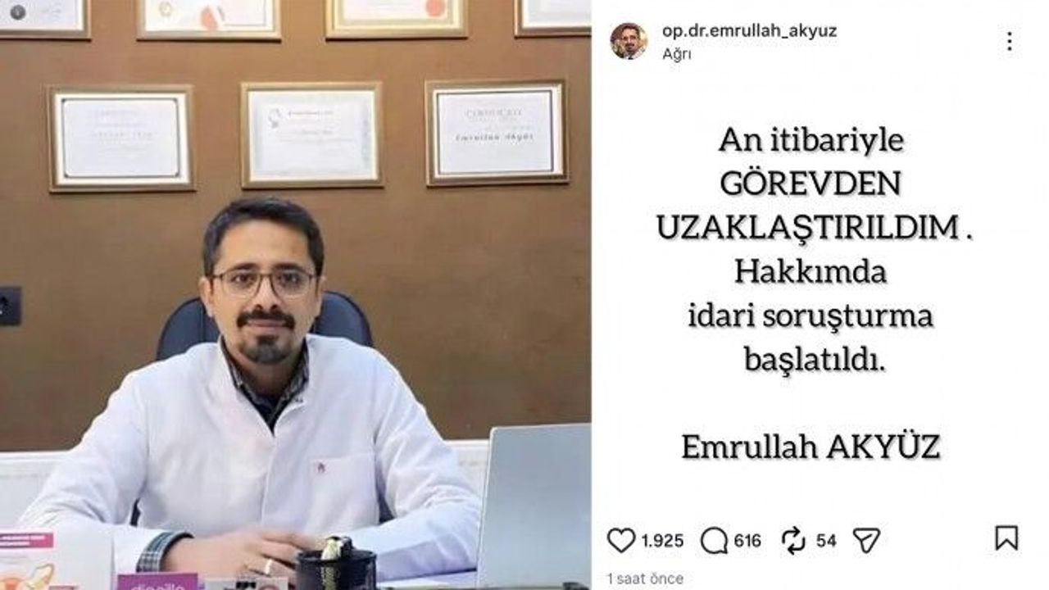Click the framed certificate reading Emrullah Akyüz
Screen dimensions: 1049x590
pyautogui.click(x=497, y=133)
